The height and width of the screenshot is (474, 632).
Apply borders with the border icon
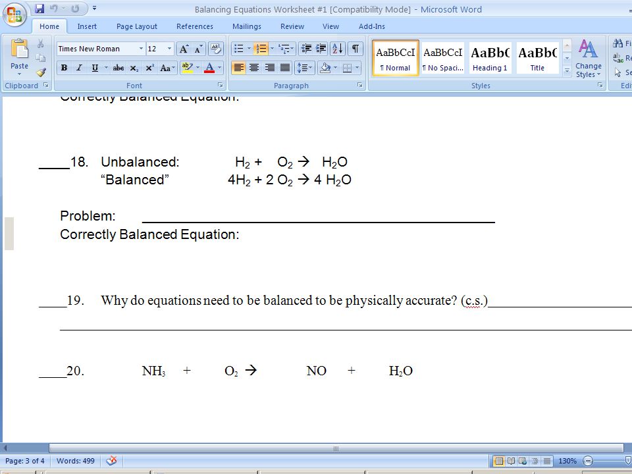(x=347, y=68)
